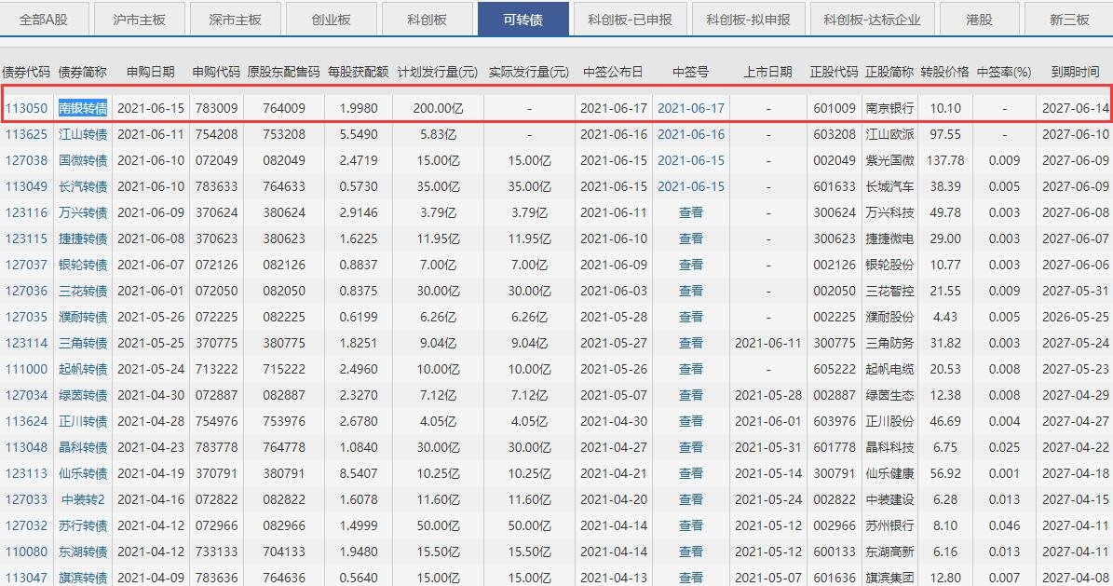The image size is (1113, 586).
Task: Open the 长汽转债 bond link
Action: click(x=83, y=187)
